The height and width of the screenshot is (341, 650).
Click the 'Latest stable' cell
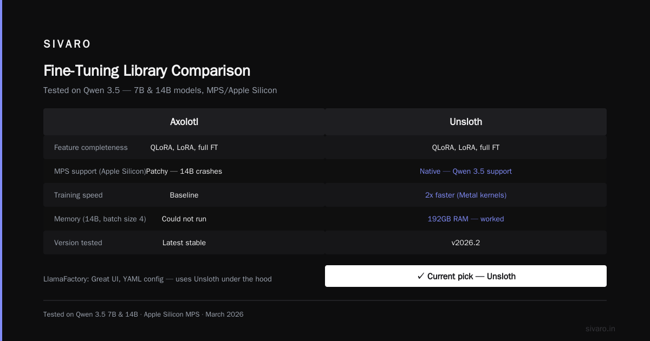(x=184, y=242)
